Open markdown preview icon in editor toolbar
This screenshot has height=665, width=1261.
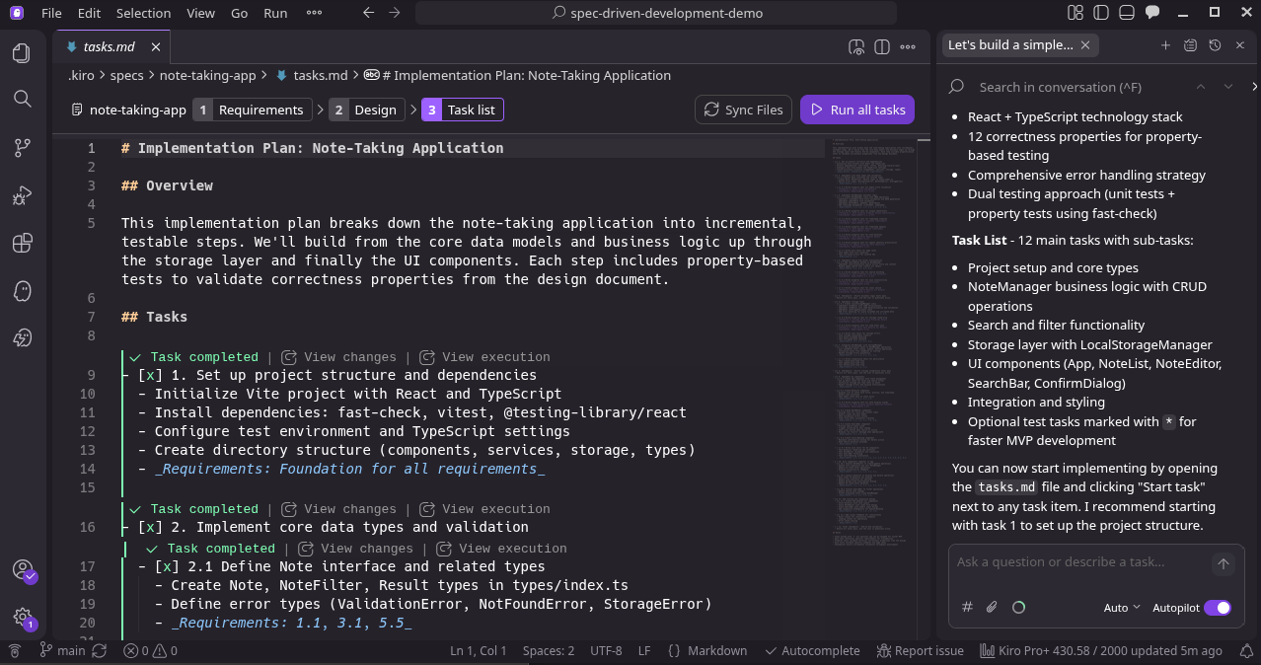coord(856,46)
